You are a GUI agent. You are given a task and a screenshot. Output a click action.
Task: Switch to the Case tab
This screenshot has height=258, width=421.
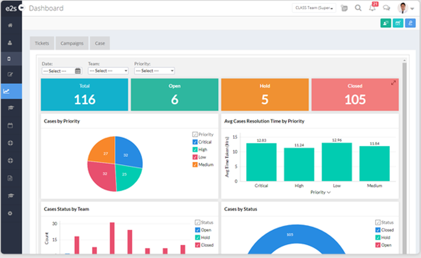point(100,43)
